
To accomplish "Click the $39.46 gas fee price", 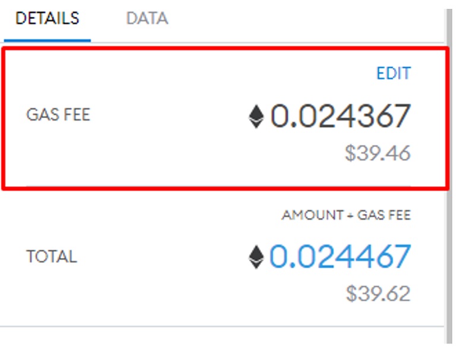I will click(x=377, y=153).
